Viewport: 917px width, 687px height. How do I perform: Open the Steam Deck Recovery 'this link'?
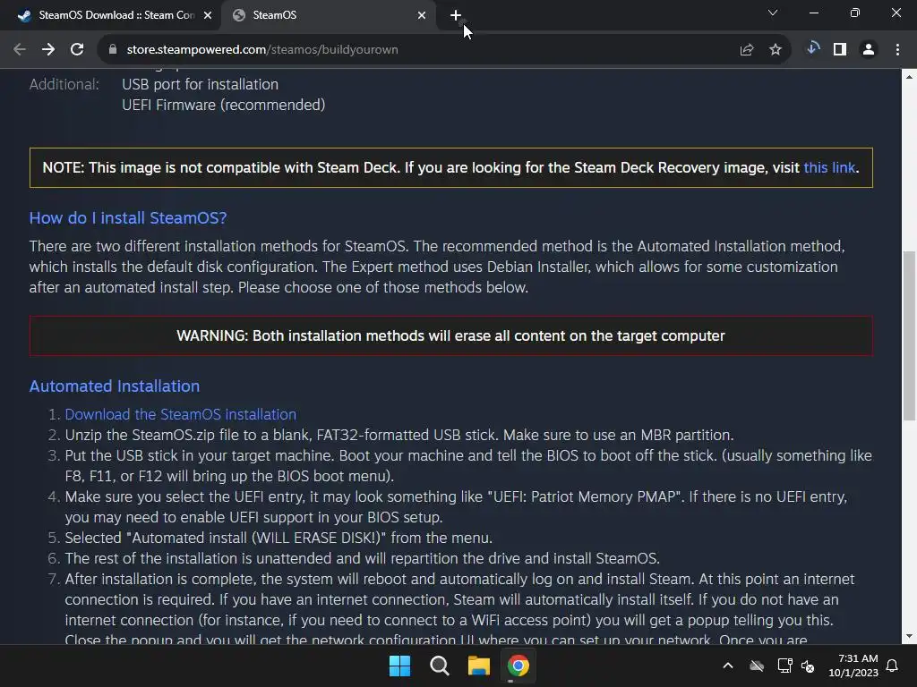tap(829, 167)
